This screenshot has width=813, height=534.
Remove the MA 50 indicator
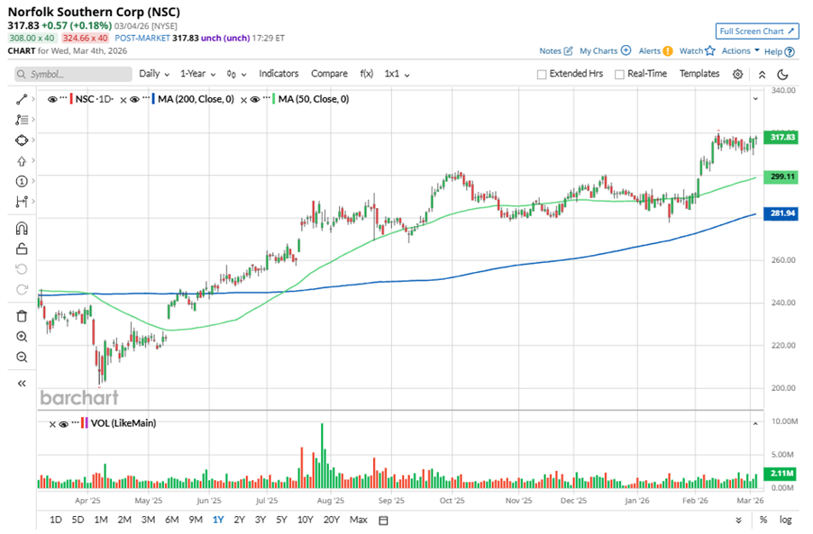(x=243, y=99)
